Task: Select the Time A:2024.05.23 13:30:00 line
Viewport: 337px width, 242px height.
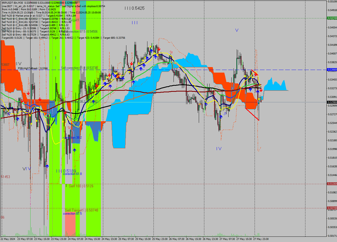Action: pyautogui.click(x=51, y=12)
